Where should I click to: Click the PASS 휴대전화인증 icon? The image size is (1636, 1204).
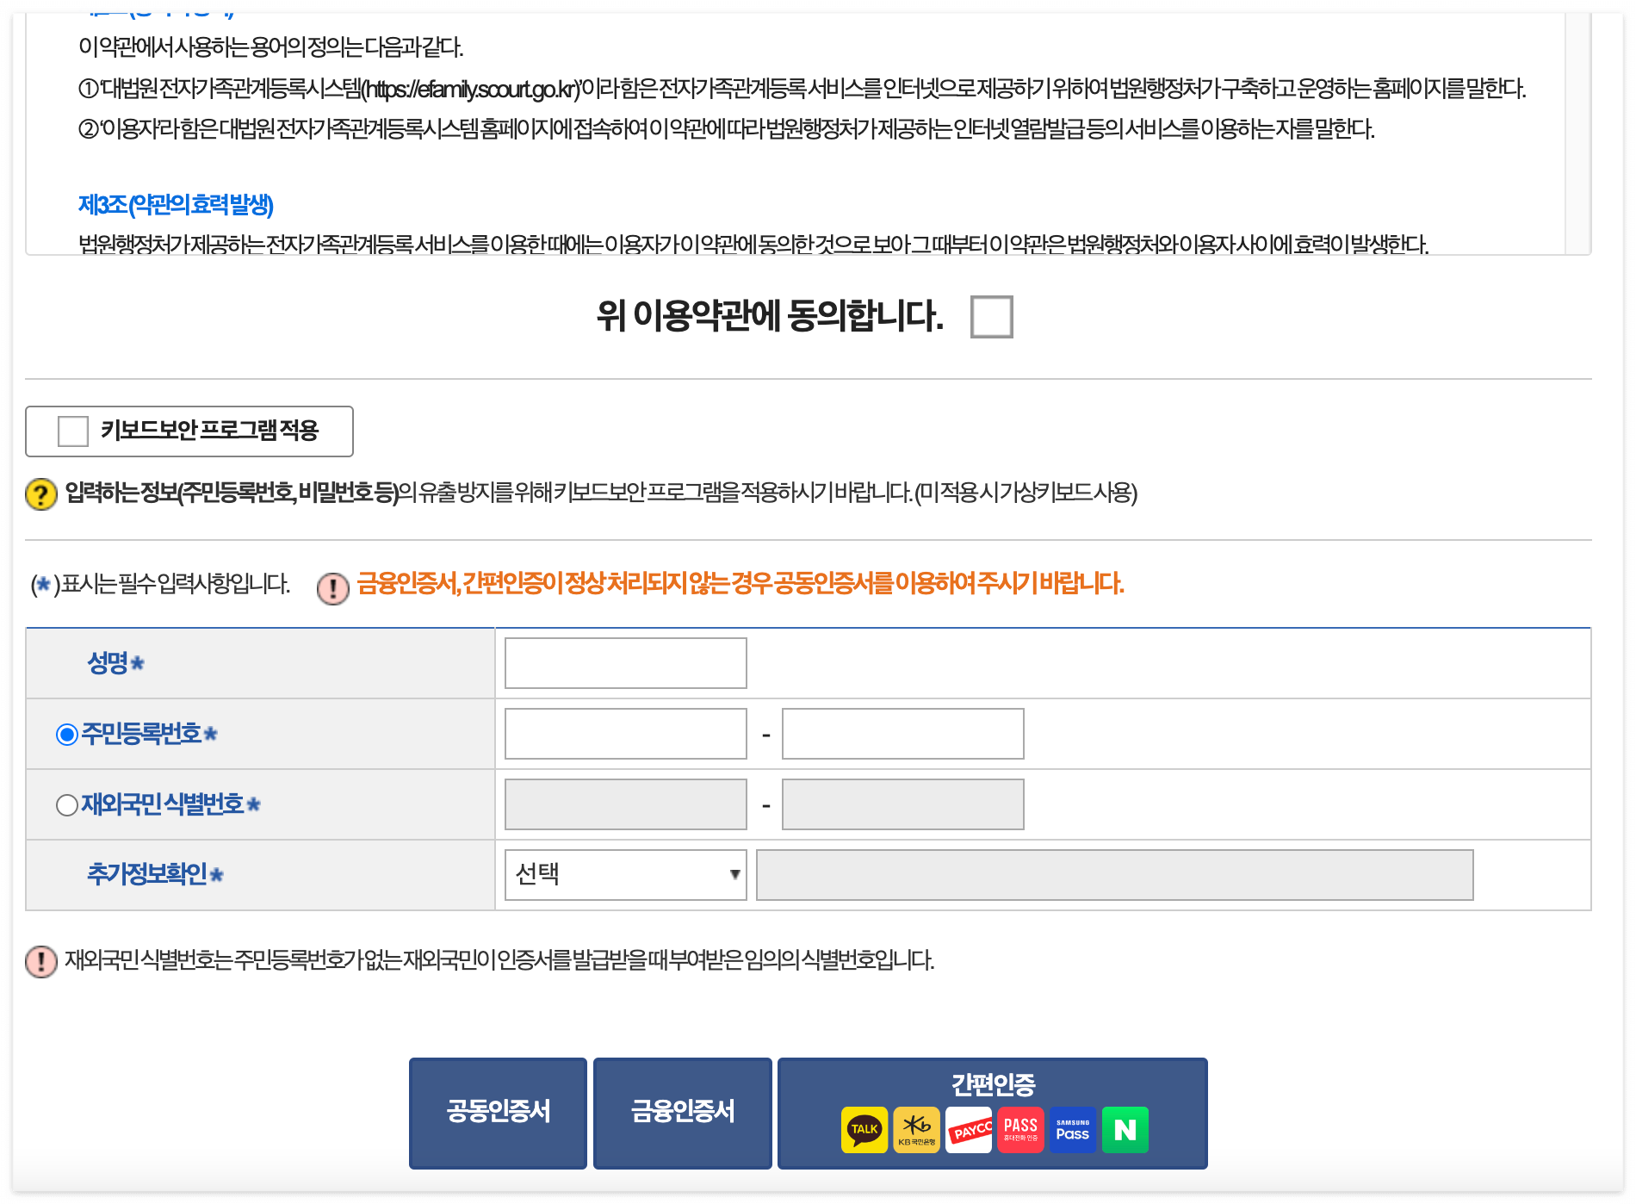1020,1129
